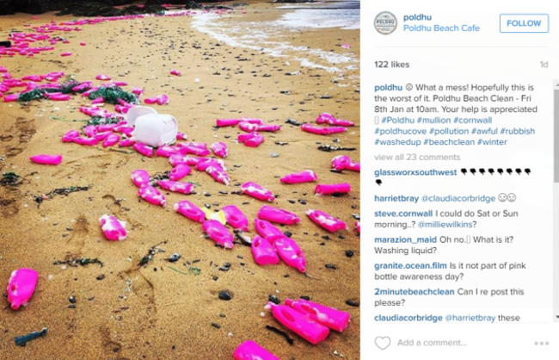Open the @milliewilkins mention
This screenshot has height=360, width=559.
[x=445, y=225]
